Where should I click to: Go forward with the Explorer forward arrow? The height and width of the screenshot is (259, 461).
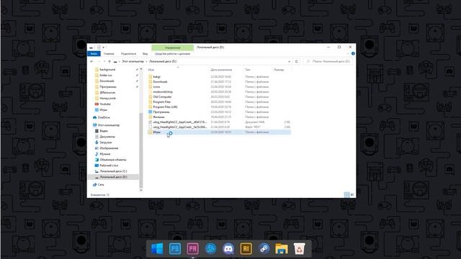point(99,61)
